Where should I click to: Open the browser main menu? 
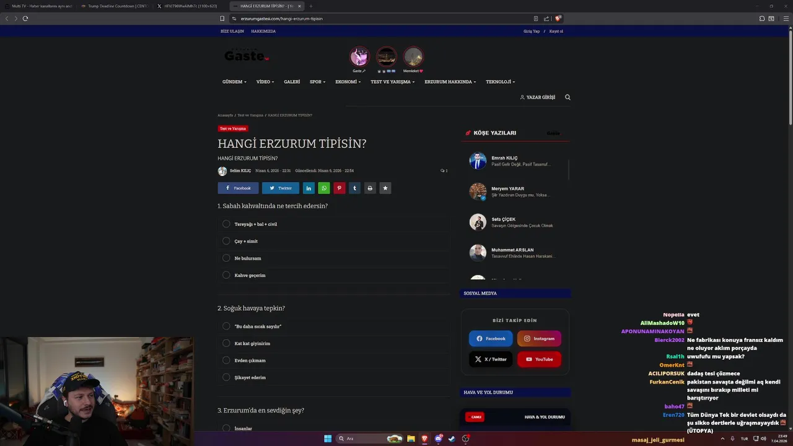pos(786,19)
